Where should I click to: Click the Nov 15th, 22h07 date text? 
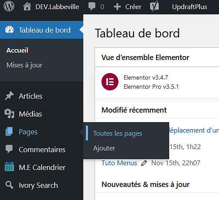(176, 163)
